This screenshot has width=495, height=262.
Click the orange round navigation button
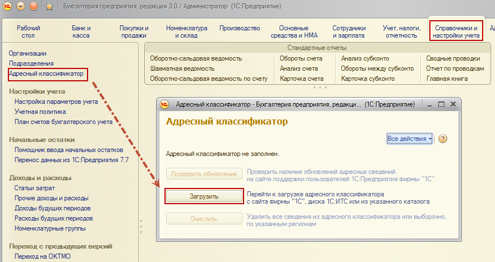click(x=34, y=6)
